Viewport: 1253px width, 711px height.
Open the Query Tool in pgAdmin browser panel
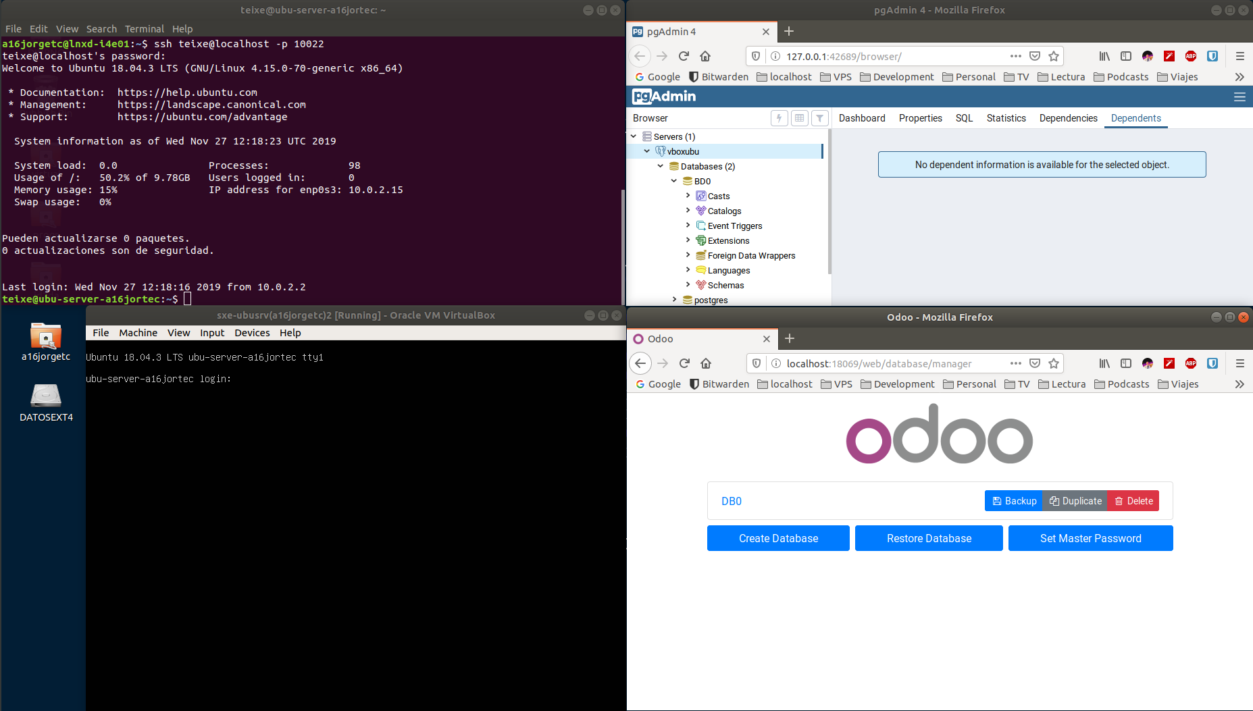coord(779,117)
